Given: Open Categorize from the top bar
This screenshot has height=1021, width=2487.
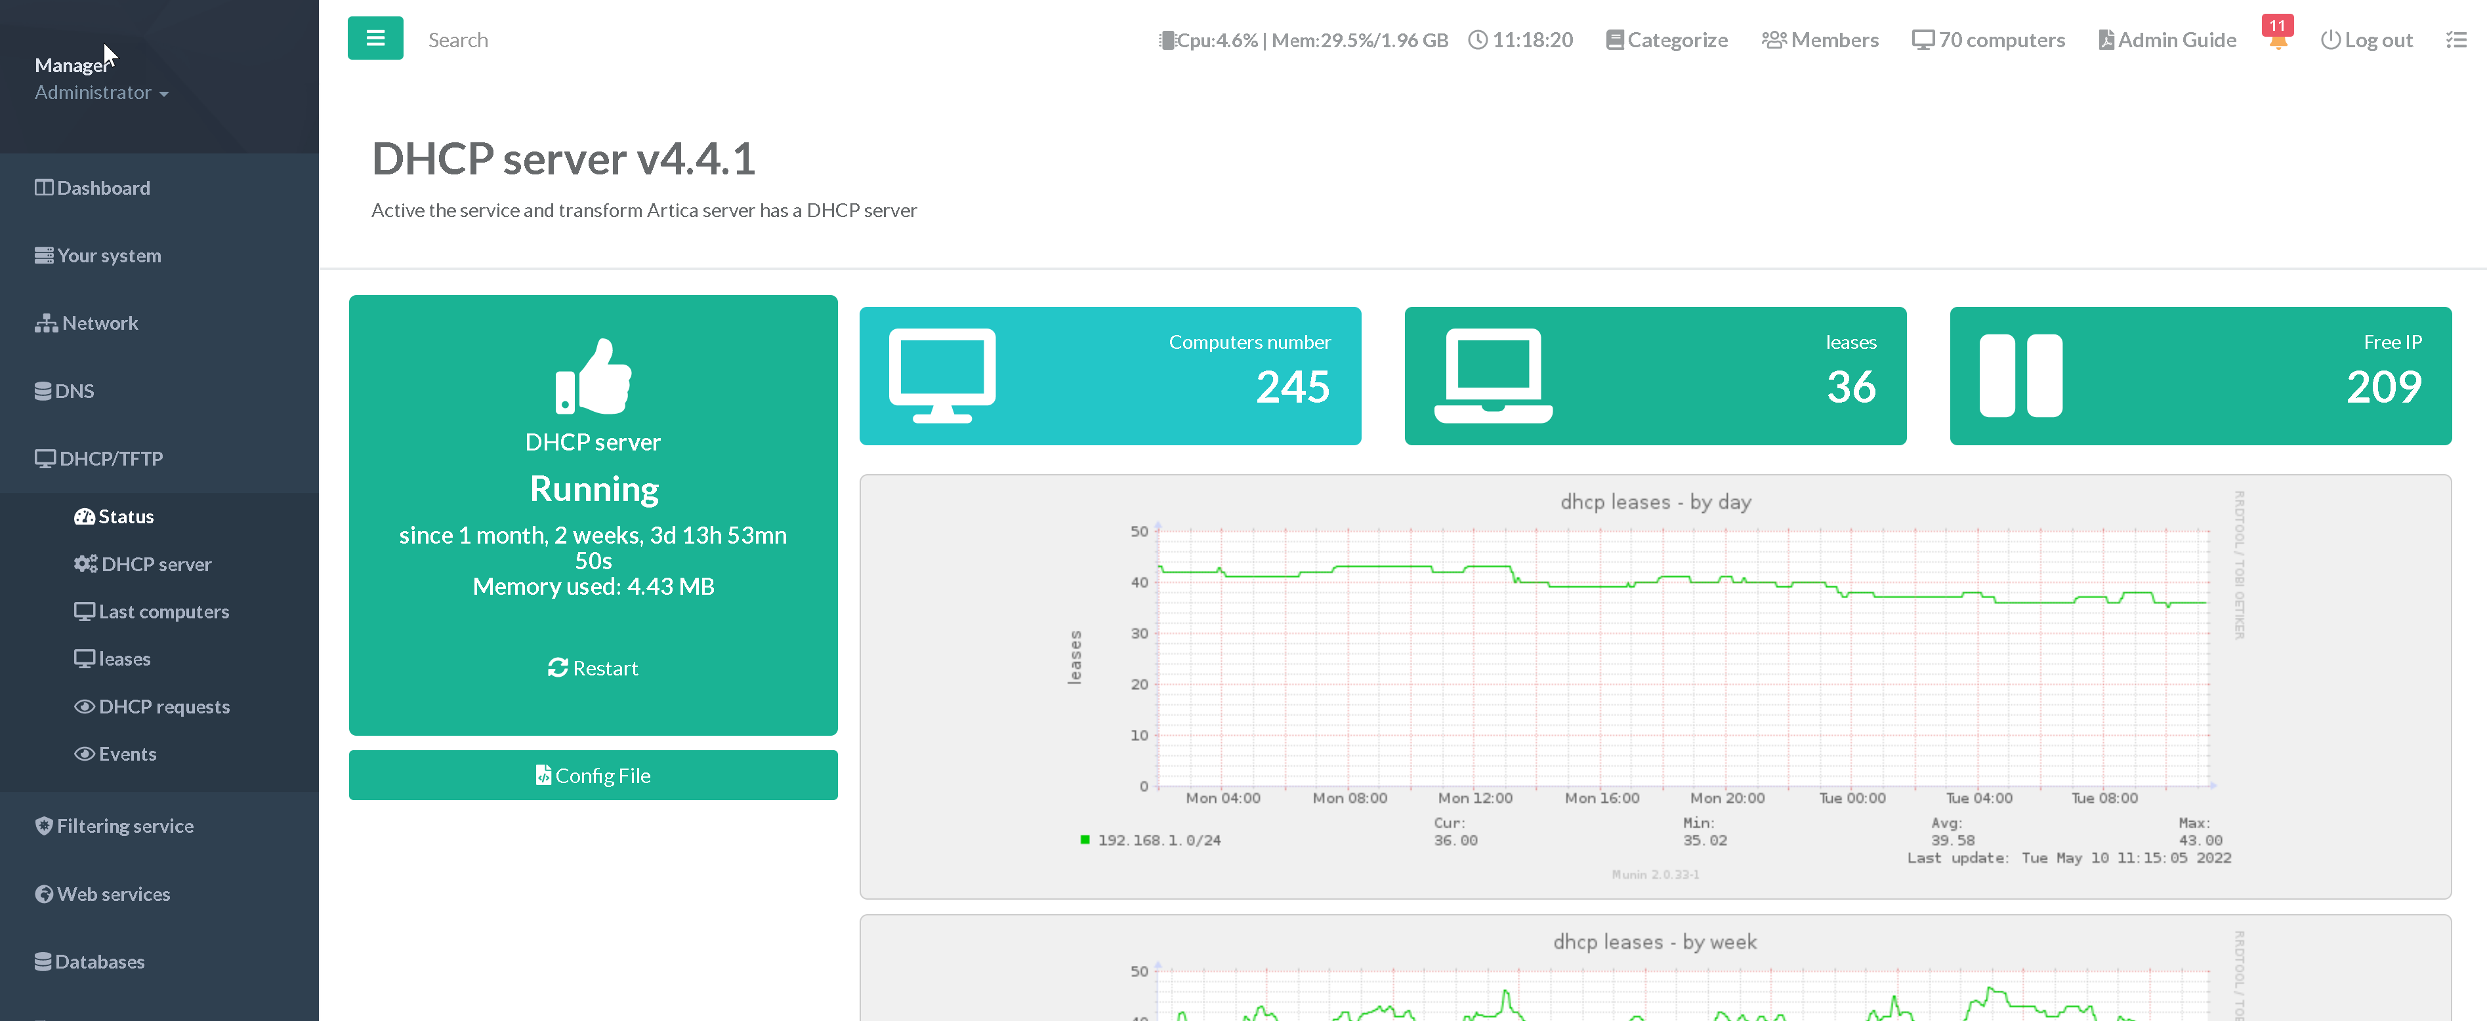Looking at the screenshot, I should (1667, 39).
